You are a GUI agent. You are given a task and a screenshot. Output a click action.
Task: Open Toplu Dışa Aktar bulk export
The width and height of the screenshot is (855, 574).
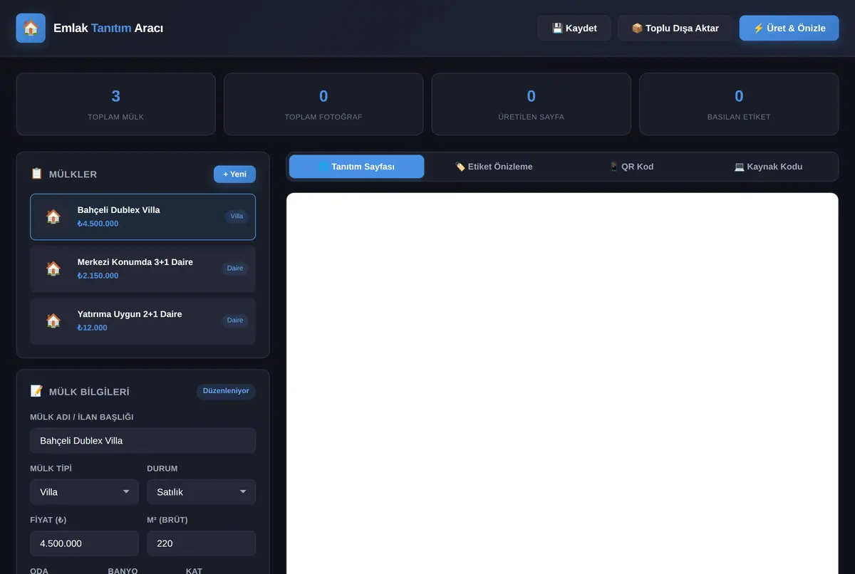(x=675, y=28)
